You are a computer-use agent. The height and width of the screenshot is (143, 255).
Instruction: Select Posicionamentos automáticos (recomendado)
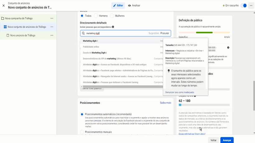[x=82, y=114]
